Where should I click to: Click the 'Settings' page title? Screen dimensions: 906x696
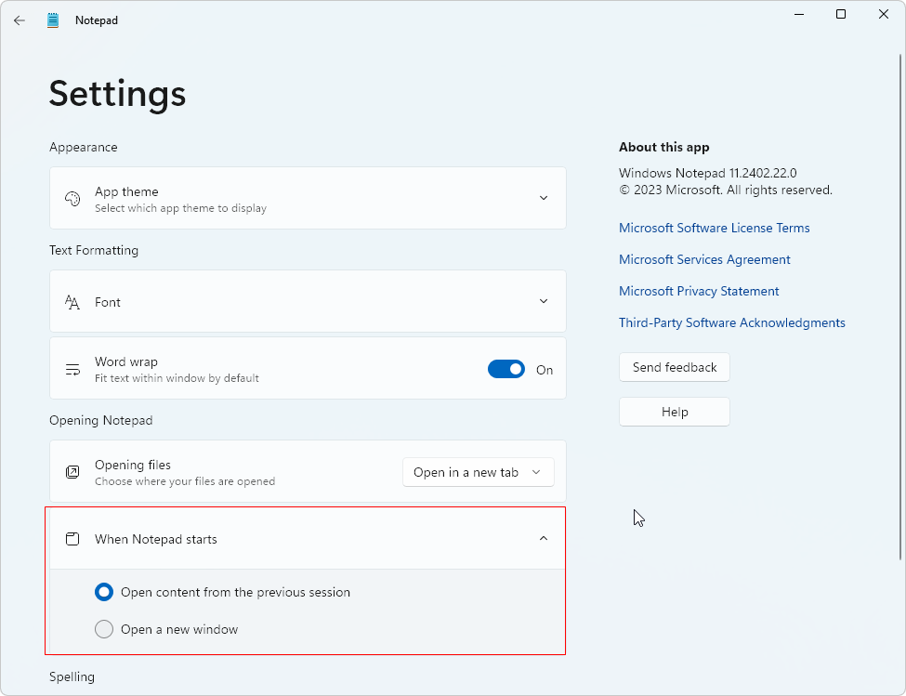coord(117,94)
